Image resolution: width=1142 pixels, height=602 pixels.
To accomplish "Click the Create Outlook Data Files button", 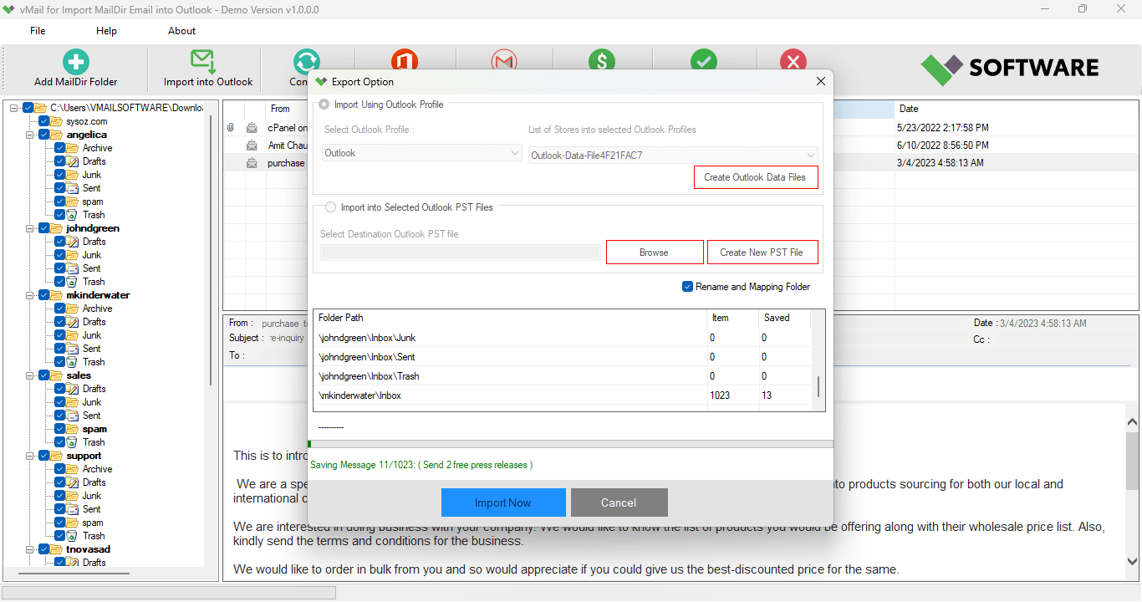I will 756,177.
